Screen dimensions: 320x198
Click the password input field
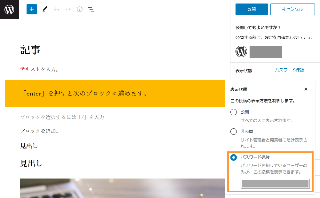(275, 184)
